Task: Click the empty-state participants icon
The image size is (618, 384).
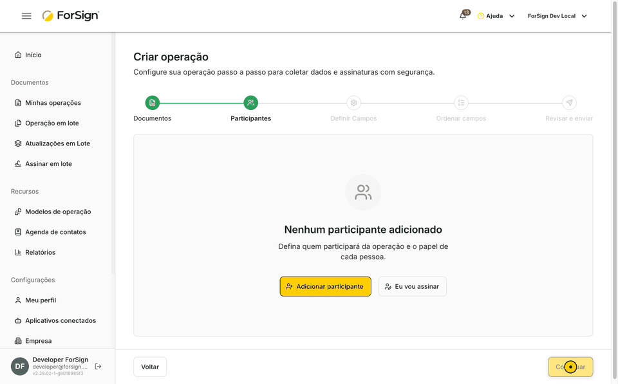Action: click(x=363, y=192)
